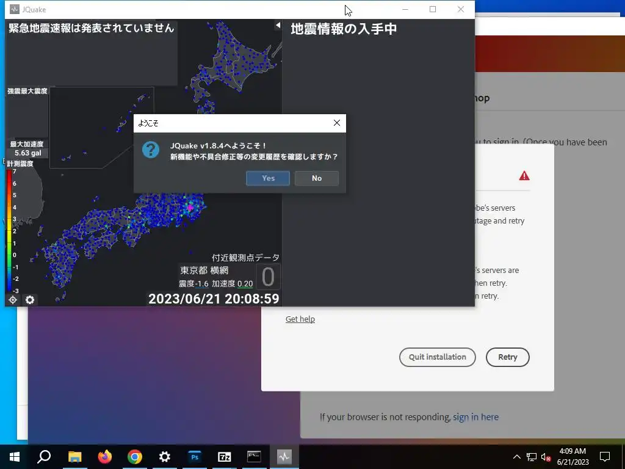
Task: Click Retry in the Adobe installer
Action: [x=507, y=357]
